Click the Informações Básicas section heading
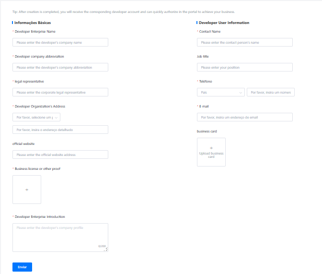This screenshot has height=274, width=322. point(33,23)
